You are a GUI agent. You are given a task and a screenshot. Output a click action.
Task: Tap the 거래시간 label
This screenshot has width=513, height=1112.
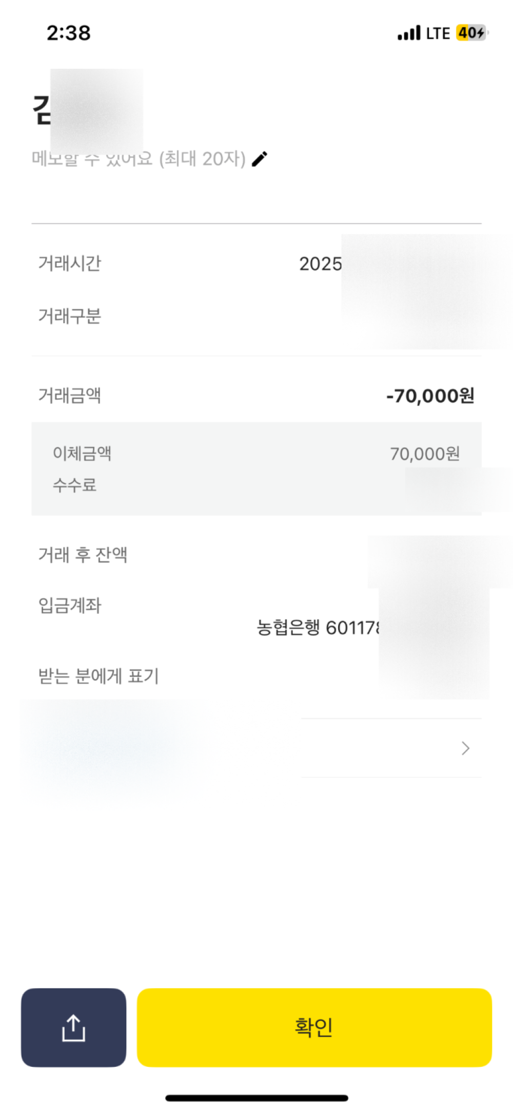click(x=70, y=263)
